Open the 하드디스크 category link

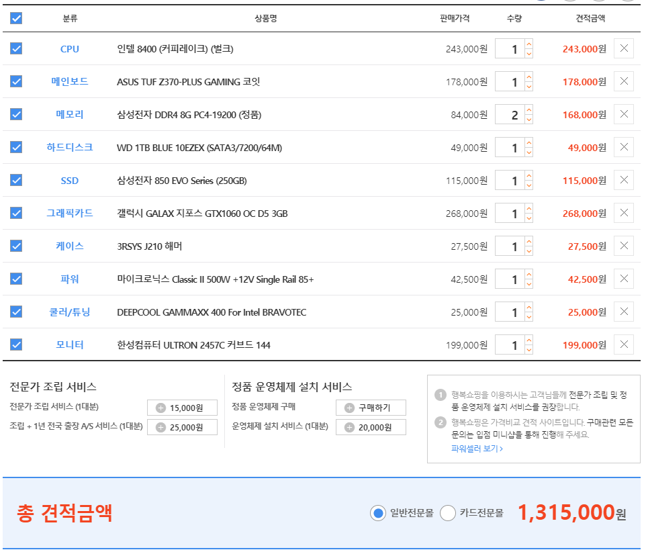70,148
